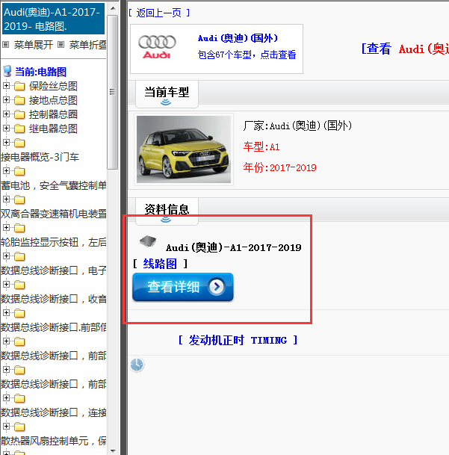Click folder icon above 散热器风扇控制单元
Screen dimensions: 449x455
click(x=19, y=427)
